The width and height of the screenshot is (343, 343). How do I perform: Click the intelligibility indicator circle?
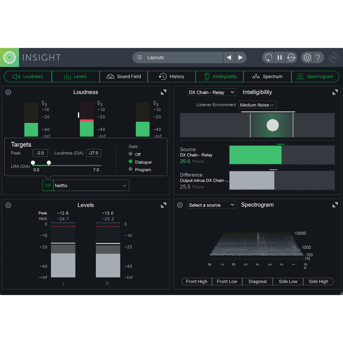pyautogui.click(x=273, y=125)
